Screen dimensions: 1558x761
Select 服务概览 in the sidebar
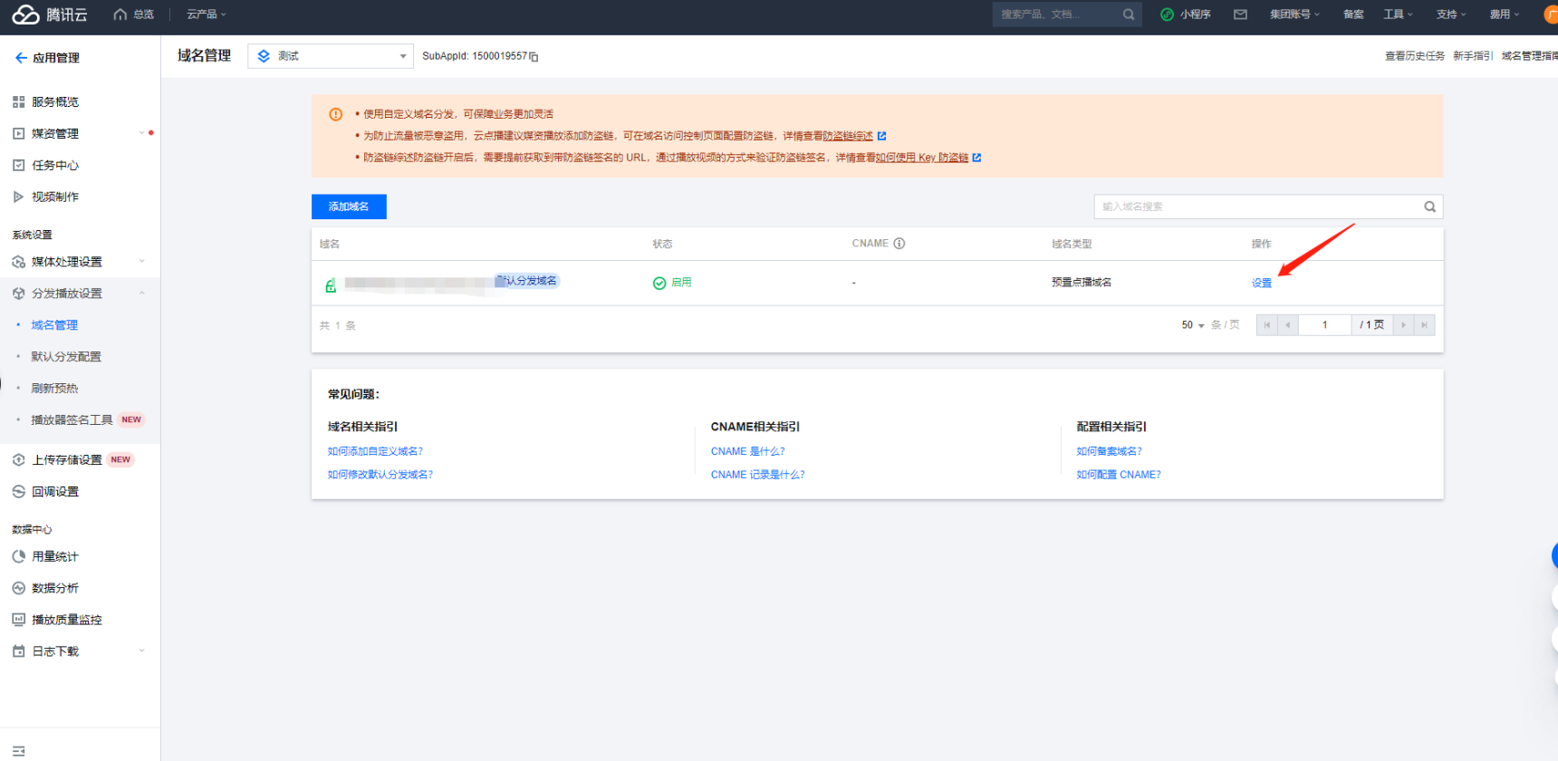pos(55,102)
